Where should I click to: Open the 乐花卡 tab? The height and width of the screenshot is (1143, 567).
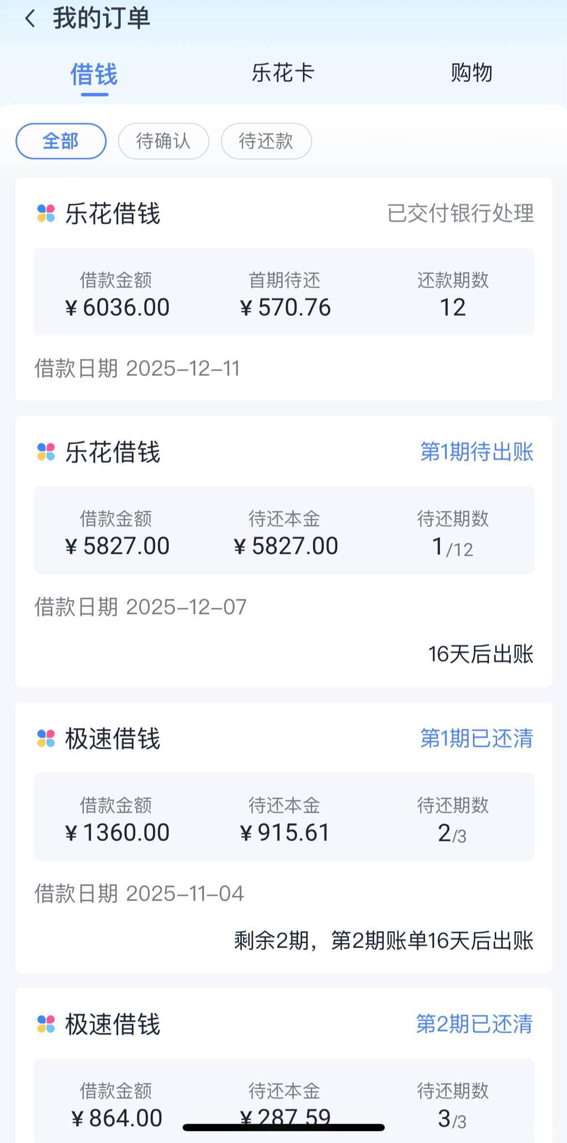coord(283,73)
